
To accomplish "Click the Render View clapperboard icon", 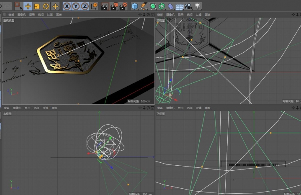I will (105, 6).
